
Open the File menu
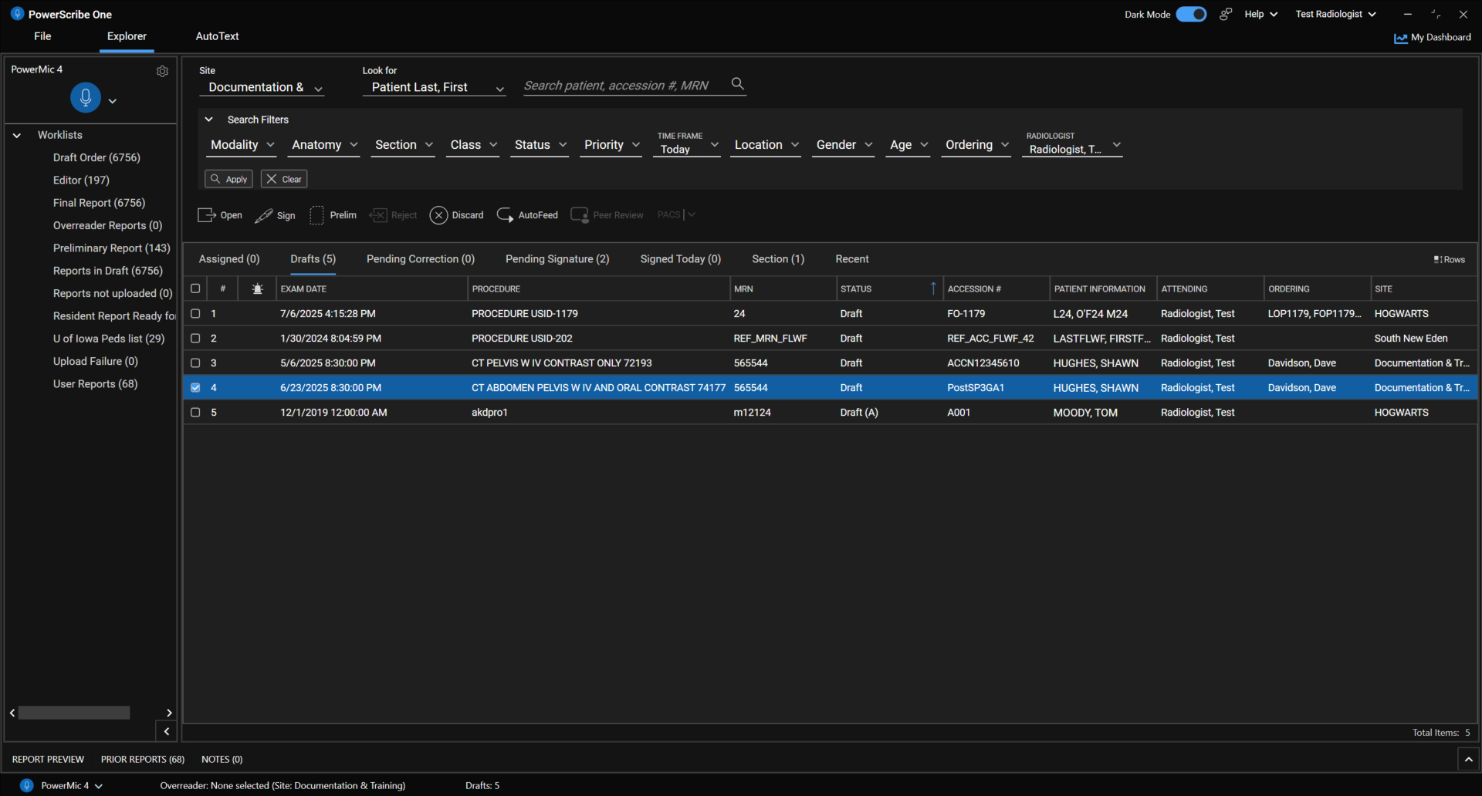point(42,36)
